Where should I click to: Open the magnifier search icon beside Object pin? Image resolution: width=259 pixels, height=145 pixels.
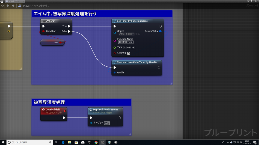pyautogui.click(x=139, y=34)
